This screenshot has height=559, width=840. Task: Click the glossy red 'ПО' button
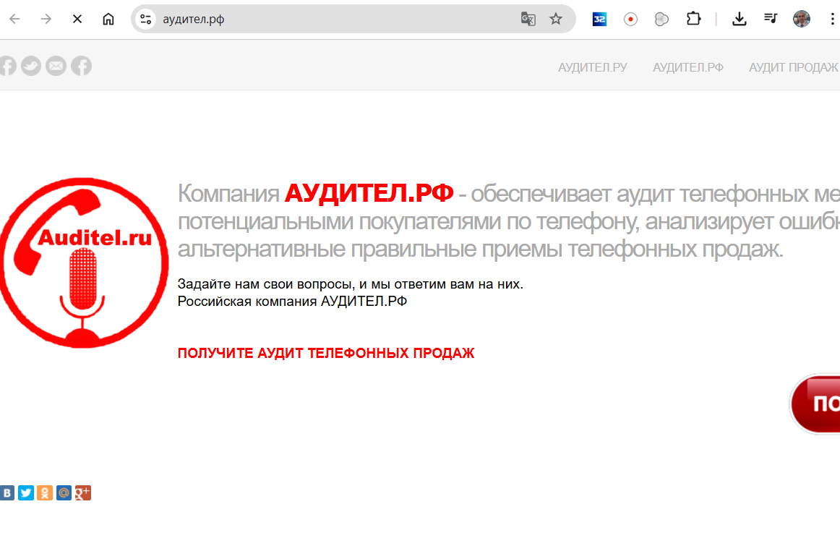click(815, 404)
